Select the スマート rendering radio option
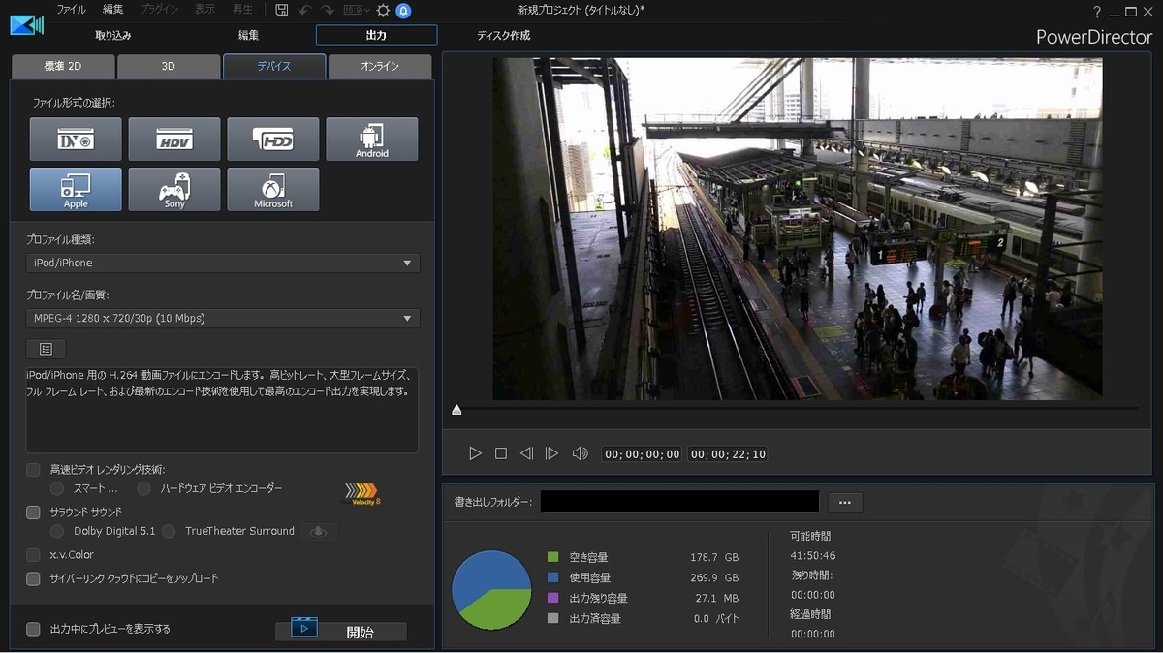Viewport: 1163px width, 653px height. coord(57,489)
